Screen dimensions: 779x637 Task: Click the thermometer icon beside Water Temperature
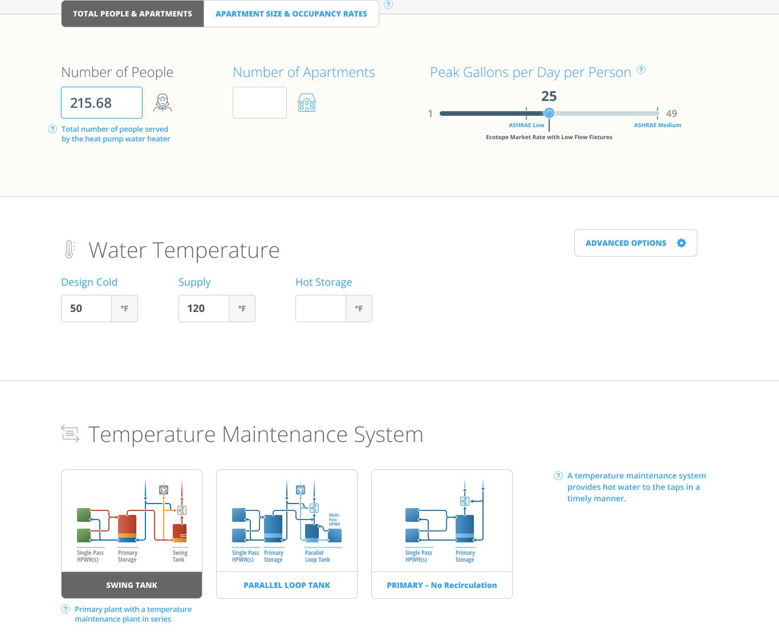[69, 249]
